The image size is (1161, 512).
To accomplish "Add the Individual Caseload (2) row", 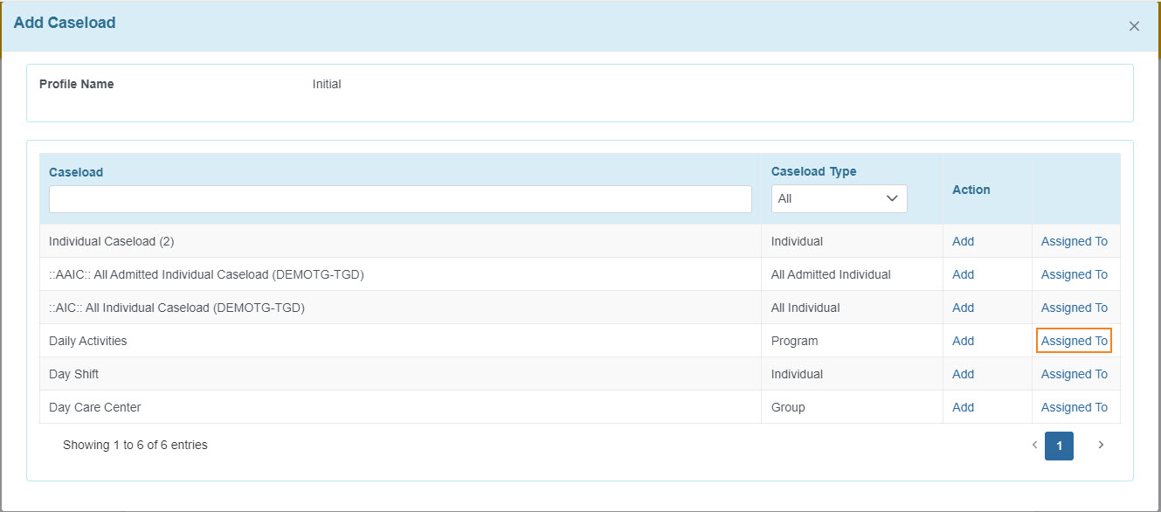I will (963, 241).
